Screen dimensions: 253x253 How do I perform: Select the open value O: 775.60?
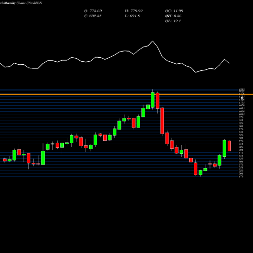(x=93, y=11)
